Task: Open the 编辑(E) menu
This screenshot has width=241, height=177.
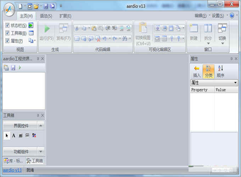Action: click(201, 16)
